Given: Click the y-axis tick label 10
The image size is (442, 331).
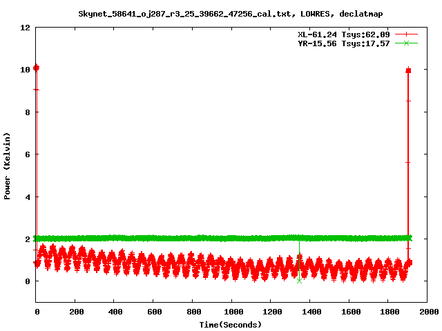Looking at the screenshot, I should coord(25,70).
